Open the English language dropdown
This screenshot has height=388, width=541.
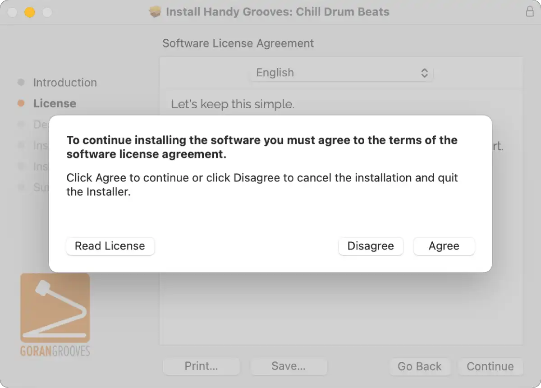(341, 73)
